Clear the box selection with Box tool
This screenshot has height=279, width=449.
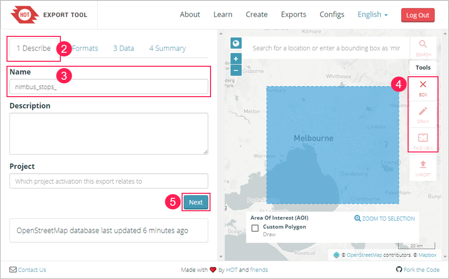coord(423,89)
